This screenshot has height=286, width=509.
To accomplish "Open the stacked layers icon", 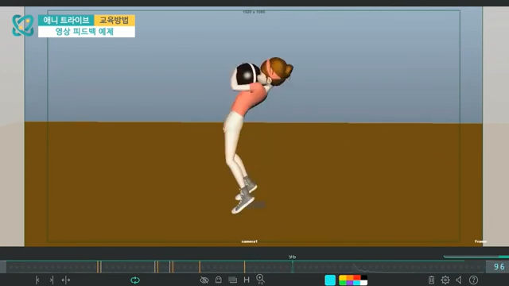I will 232,280.
